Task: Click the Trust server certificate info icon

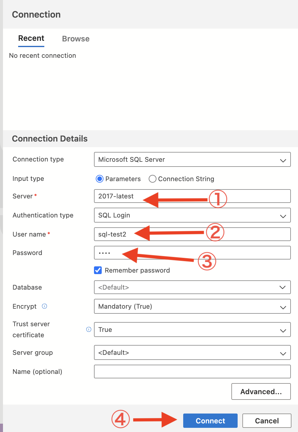Action: [89, 329]
